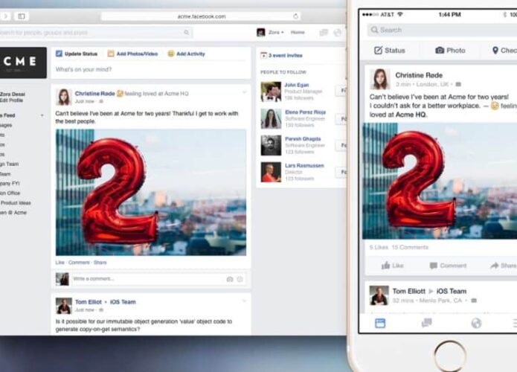Open Design Team group in sidebar
The image size is (517, 372).
(x=9, y=164)
